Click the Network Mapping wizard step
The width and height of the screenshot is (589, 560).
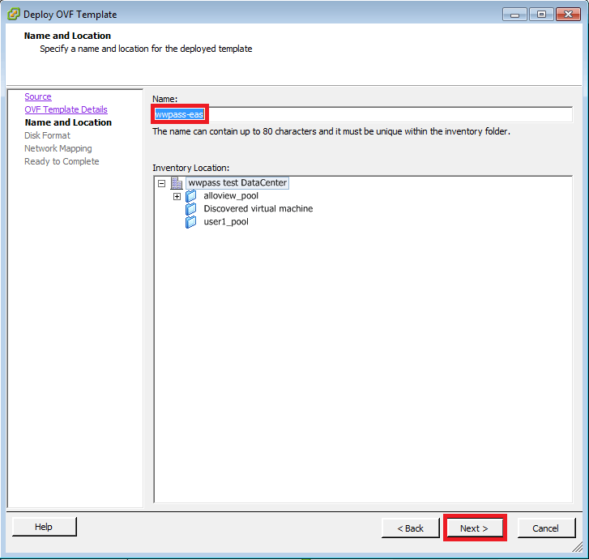58,148
